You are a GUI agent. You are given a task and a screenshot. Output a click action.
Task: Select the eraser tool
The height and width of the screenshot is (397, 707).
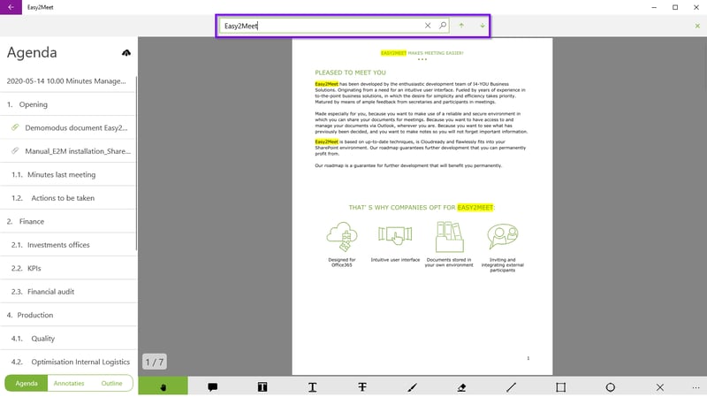(461, 386)
